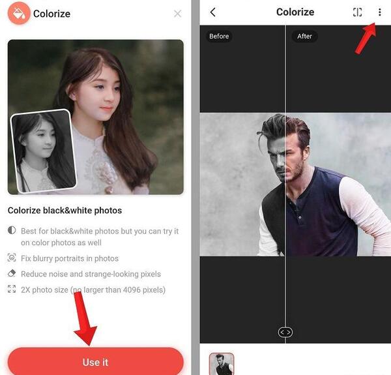This screenshot has height=375, width=391.
Task: Click the eraser reduce noise icon
Action: click(12, 273)
